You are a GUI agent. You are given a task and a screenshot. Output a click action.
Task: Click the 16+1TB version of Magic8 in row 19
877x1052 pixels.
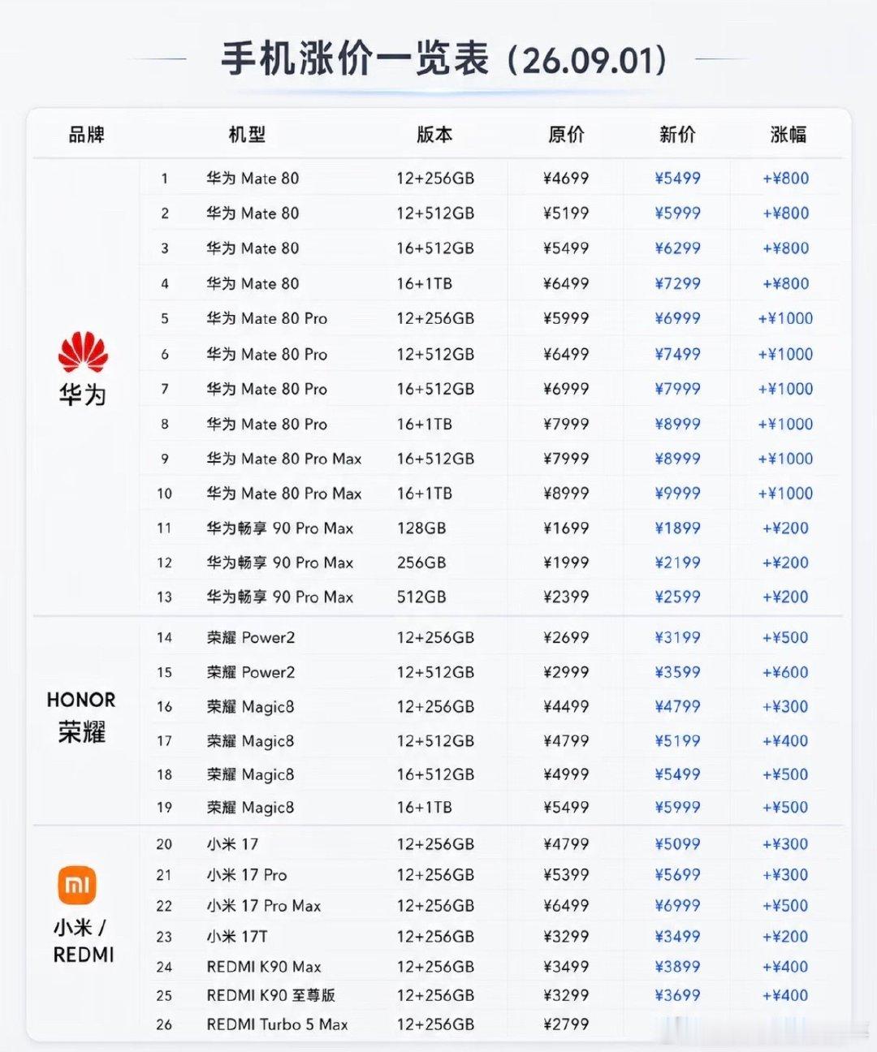point(424,808)
